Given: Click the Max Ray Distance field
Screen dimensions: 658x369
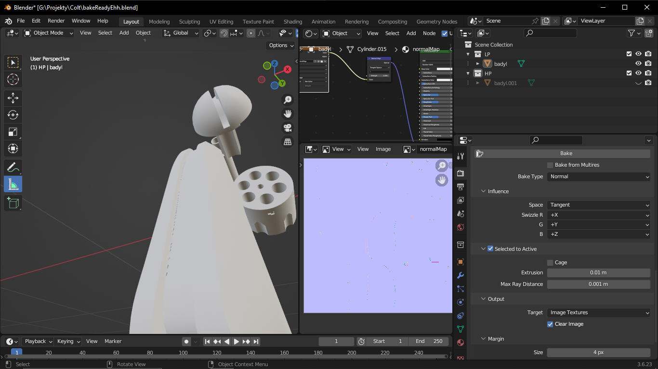Looking at the screenshot, I should (x=599, y=284).
